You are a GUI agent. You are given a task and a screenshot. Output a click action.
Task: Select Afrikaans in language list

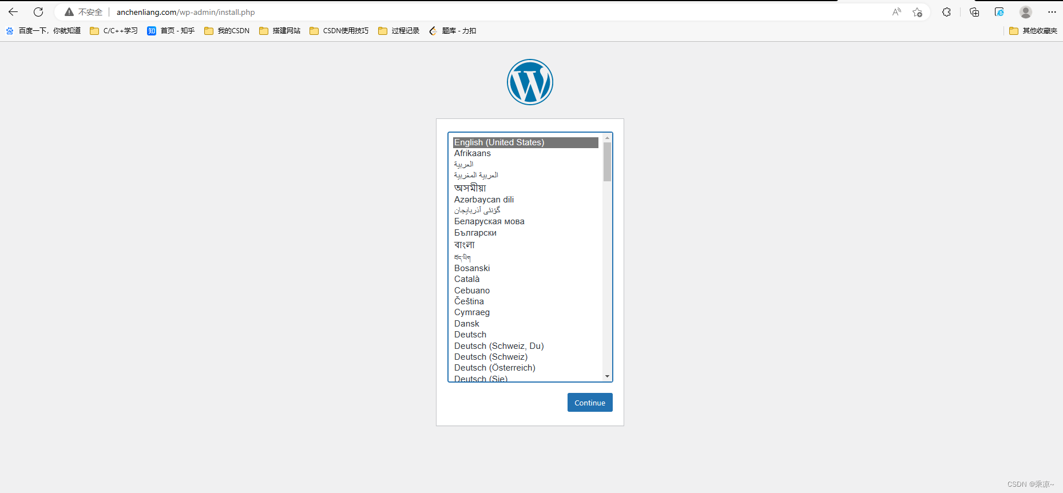pos(526,153)
